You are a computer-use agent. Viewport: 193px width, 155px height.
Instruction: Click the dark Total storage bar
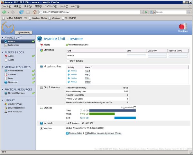click(x=113, y=110)
